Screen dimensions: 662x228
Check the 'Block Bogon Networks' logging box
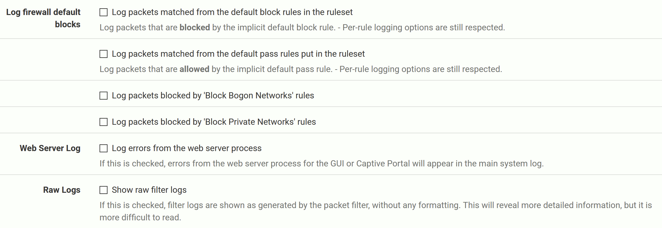tap(104, 96)
